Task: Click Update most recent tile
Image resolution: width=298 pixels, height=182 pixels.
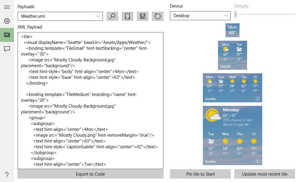Action: coord(265,174)
